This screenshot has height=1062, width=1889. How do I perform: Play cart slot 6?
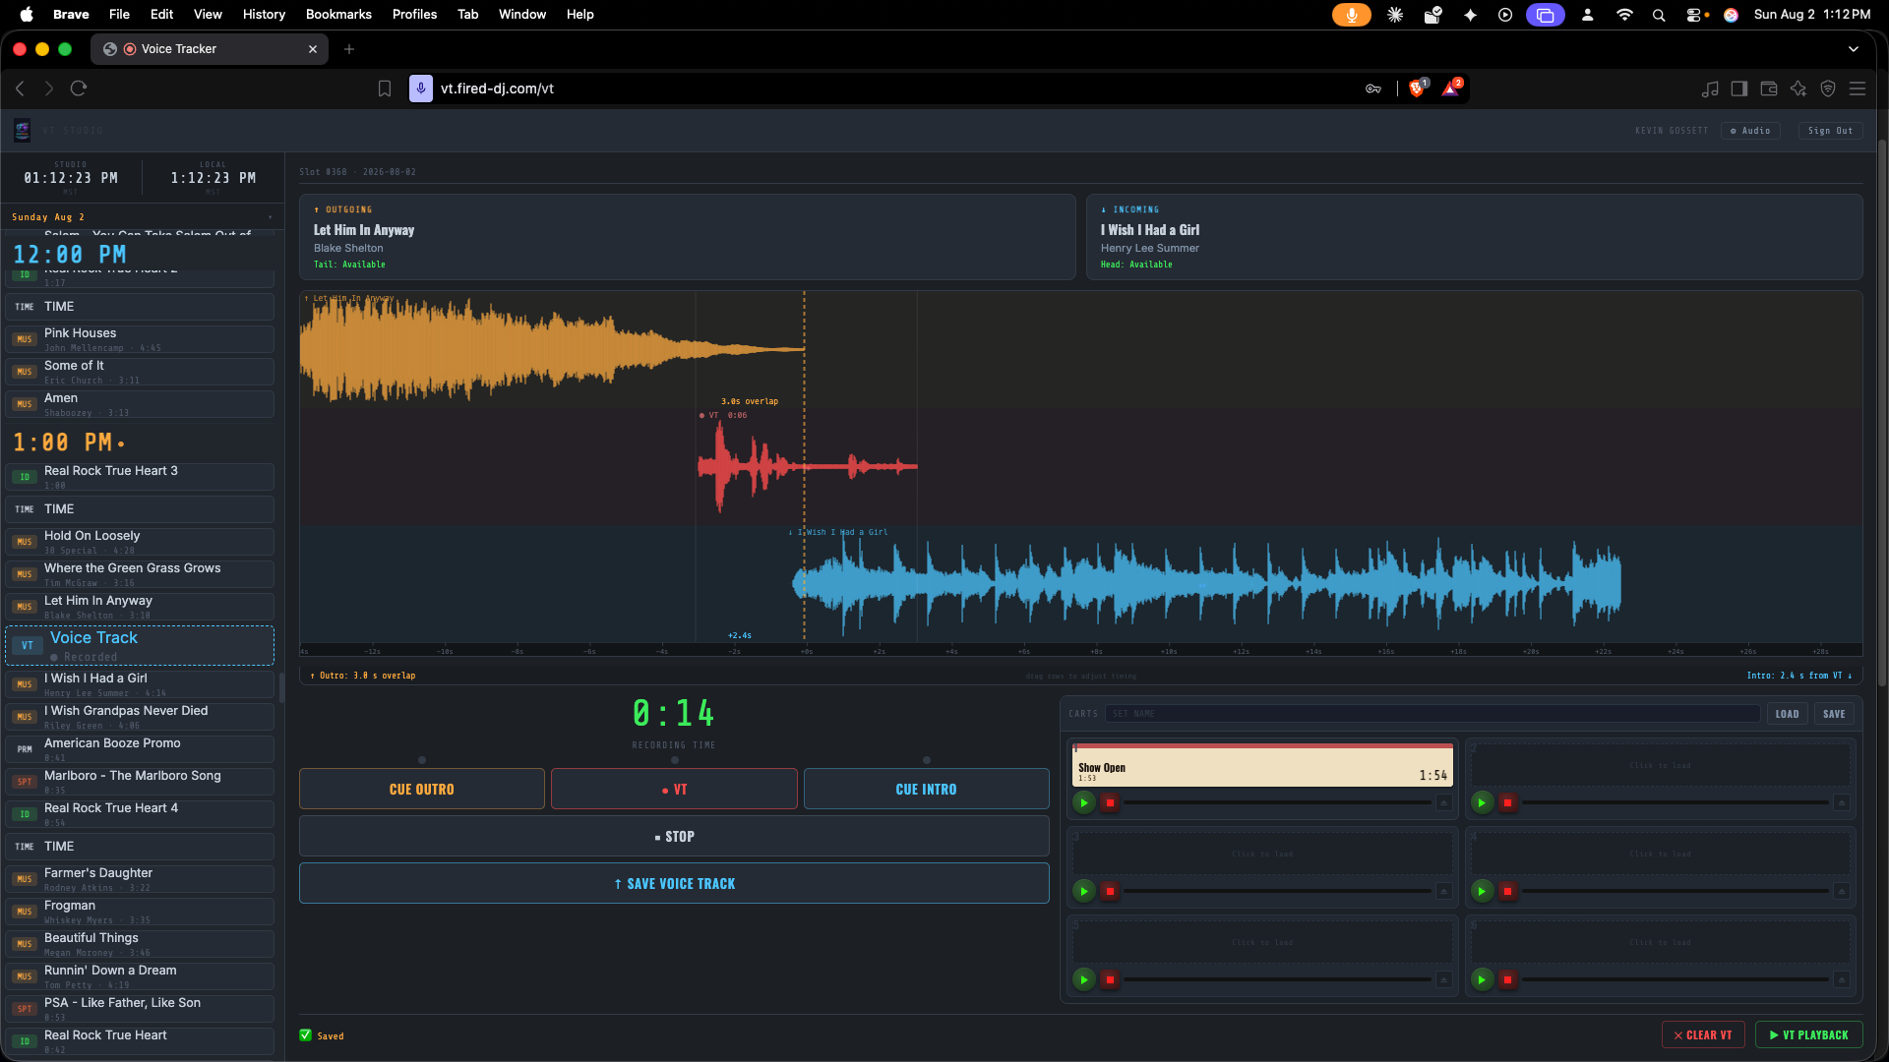[1482, 979]
